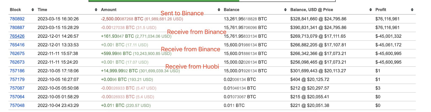Open block 780887 link

click(x=17, y=27)
